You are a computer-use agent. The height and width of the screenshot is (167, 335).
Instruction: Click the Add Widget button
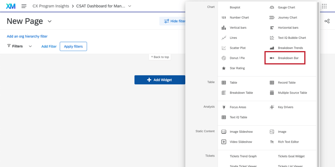pyautogui.click(x=160, y=80)
